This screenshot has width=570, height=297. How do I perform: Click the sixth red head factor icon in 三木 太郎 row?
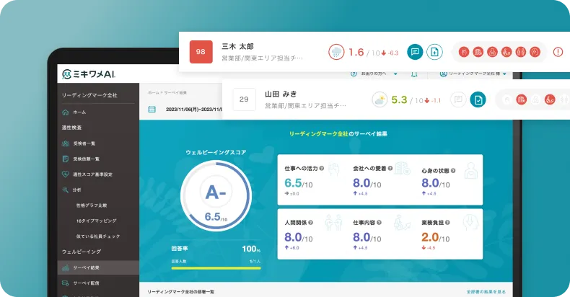point(535,52)
